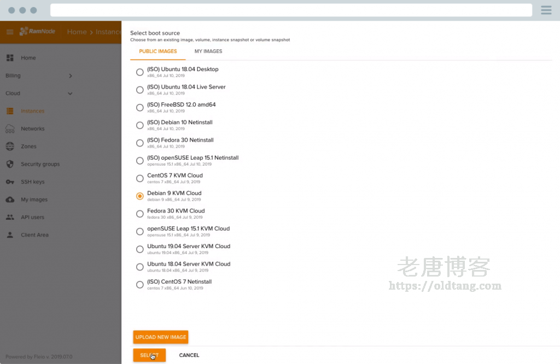Select the SSH keys icon

point(10,181)
